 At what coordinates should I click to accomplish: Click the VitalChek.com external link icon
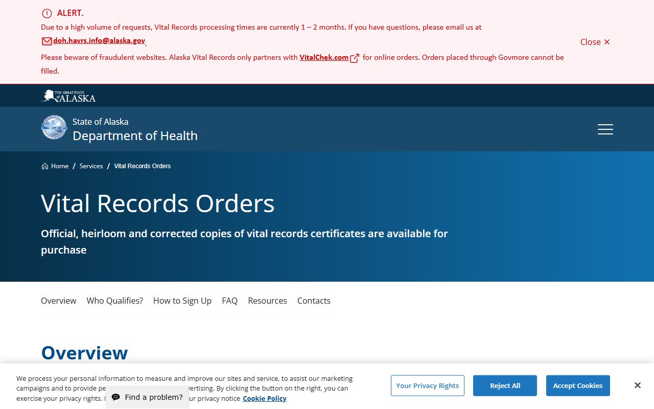(x=355, y=58)
